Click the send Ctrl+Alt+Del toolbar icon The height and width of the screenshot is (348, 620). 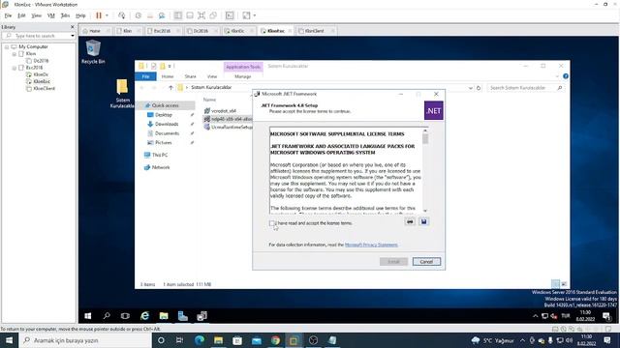(121, 15)
